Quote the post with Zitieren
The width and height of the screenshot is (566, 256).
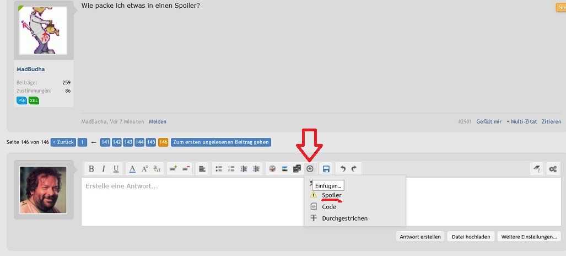click(551, 122)
